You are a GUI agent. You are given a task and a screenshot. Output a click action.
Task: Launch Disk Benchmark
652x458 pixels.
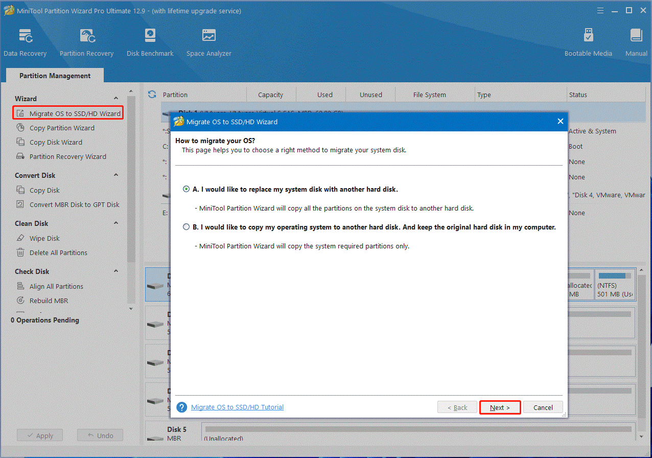[x=150, y=43]
